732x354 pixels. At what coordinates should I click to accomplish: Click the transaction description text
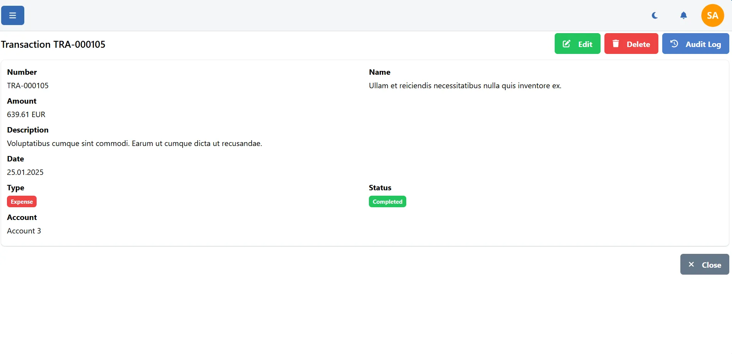click(x=134, y=143)
